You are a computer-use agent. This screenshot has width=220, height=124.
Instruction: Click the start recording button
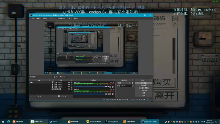[144, 85]
